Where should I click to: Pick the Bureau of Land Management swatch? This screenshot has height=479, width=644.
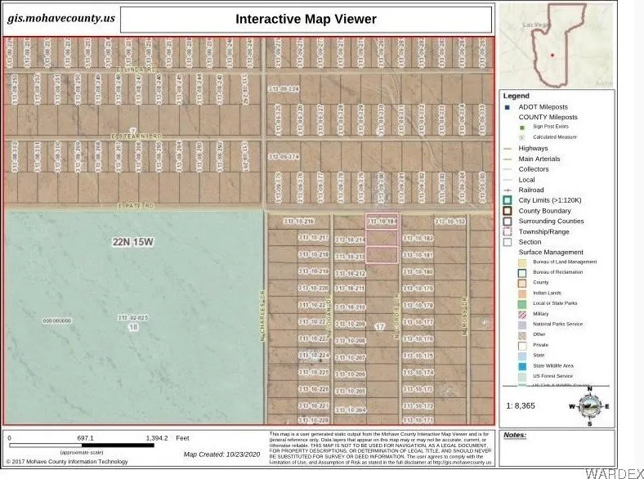[521, 262]
